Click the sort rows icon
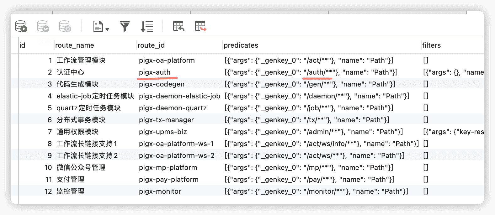495x215 pixels. [147, 26]
